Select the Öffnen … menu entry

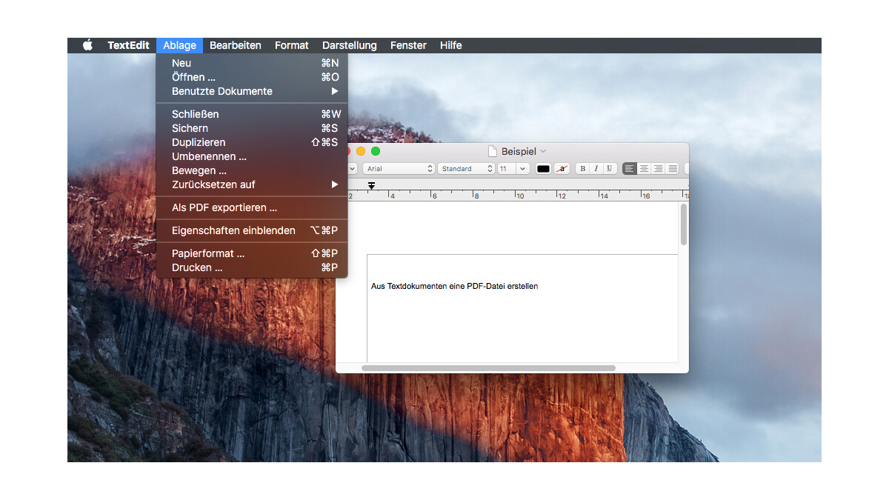[252, 77]
